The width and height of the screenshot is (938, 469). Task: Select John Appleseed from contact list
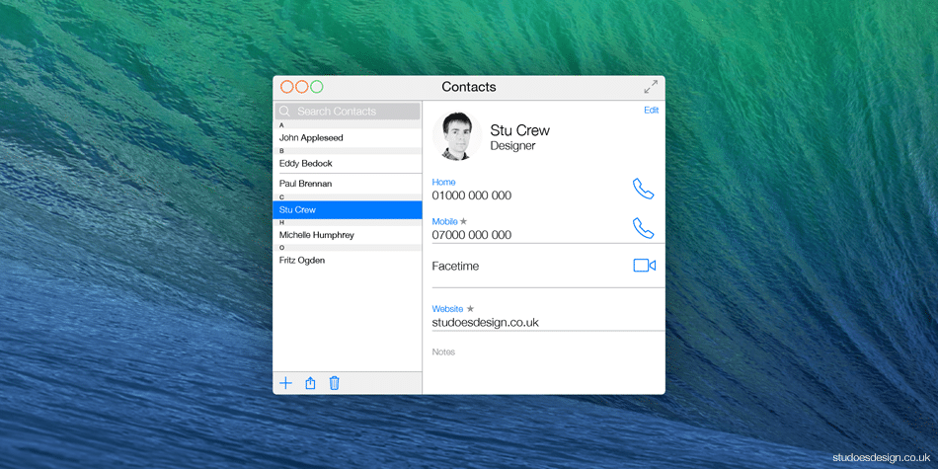(x=311, y=138)
